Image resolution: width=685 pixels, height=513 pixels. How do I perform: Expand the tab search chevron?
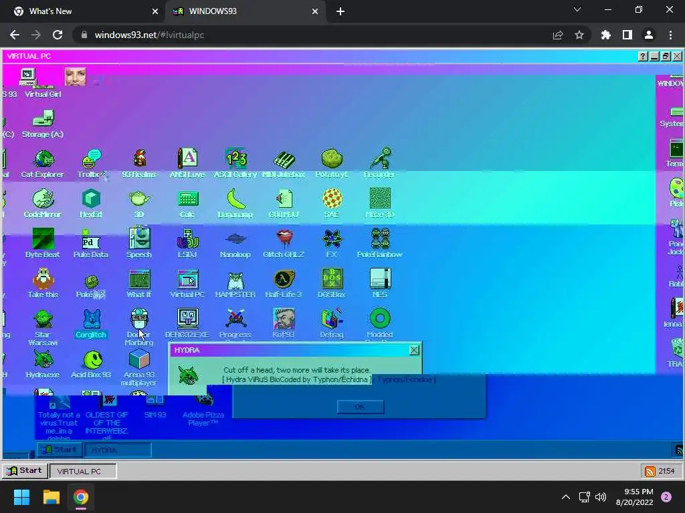(x=577, y=9)
